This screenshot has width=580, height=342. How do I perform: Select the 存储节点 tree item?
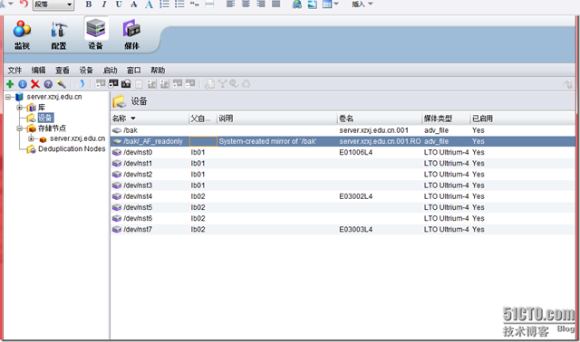tap(53, 128)
